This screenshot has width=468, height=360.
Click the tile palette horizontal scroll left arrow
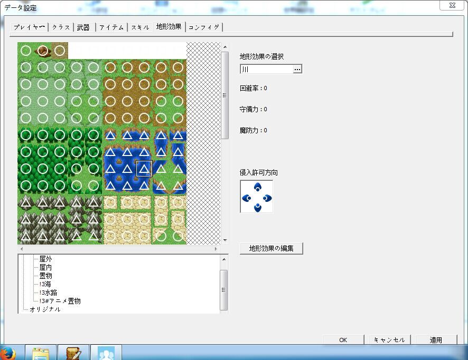tap(21, 249)
